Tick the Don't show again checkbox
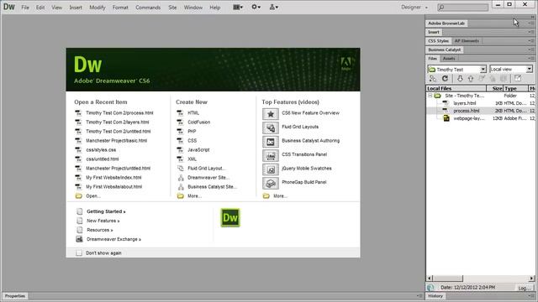 click(x=79, y=253)
